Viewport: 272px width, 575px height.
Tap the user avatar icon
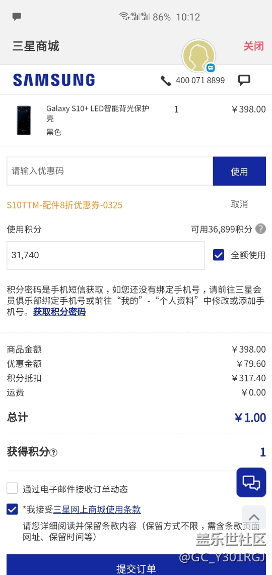[x=199, y=56]
